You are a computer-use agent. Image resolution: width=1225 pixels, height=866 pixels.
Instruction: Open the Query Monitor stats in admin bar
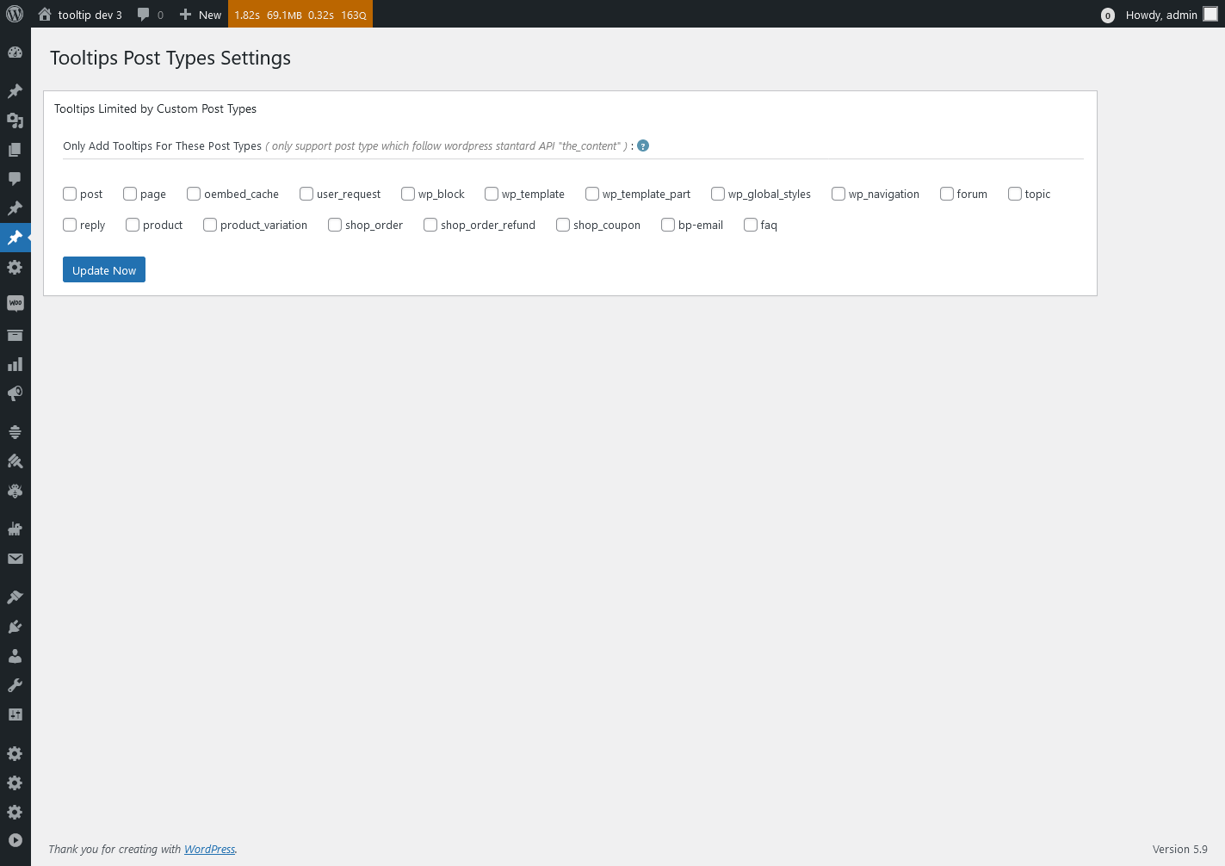point(300,14)
